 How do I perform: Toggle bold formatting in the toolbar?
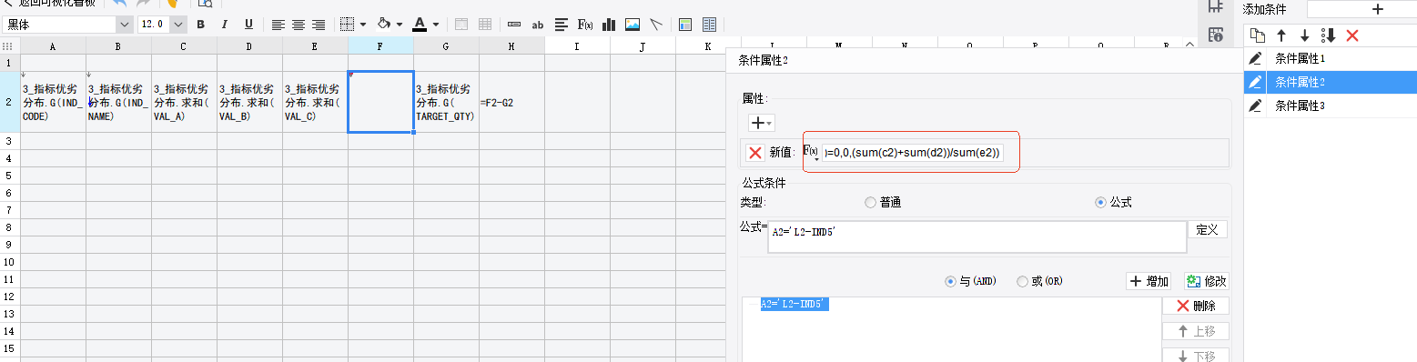coord(200,25)
